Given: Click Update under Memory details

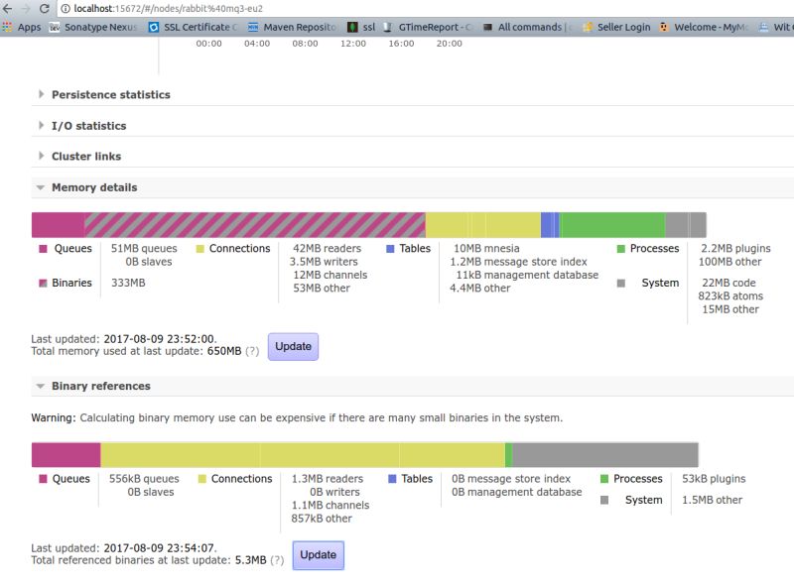Looking at the screenshot, I should coord(295,347).
